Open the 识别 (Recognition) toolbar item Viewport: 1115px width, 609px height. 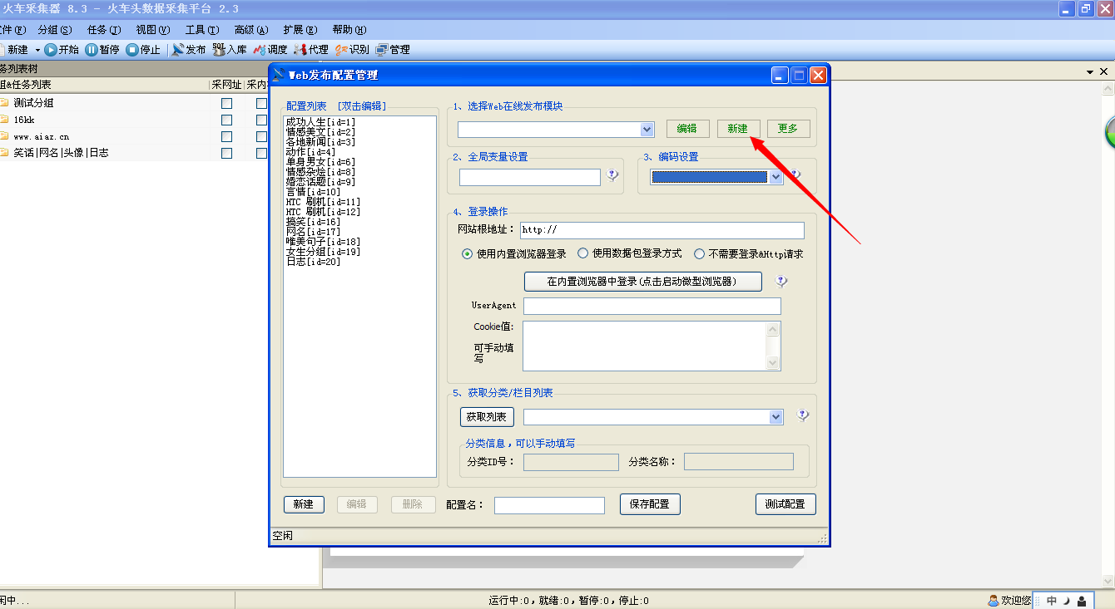(352, 50)
